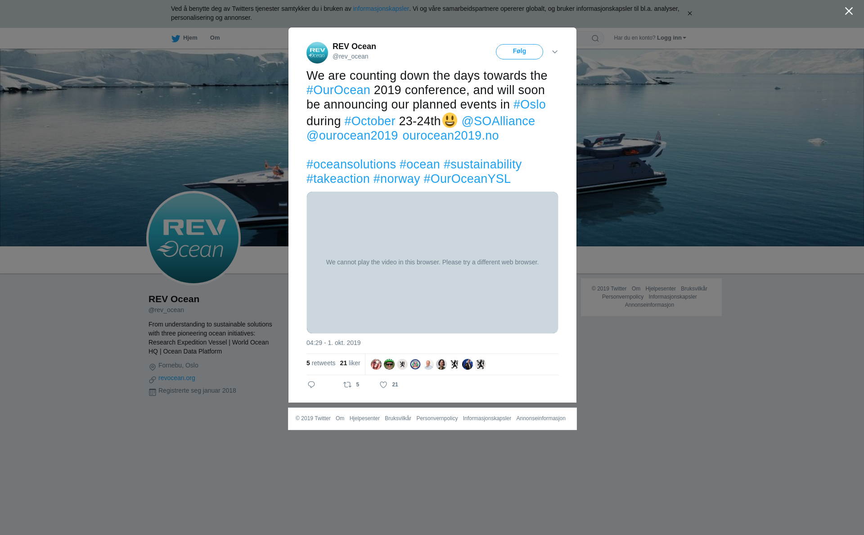Open the Logg inn dropdown
864x535 pixels.
(671, 38)
